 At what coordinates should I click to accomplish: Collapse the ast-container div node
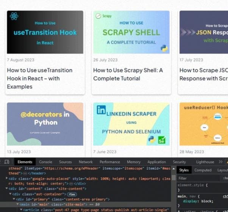click(x=10, y=194)
